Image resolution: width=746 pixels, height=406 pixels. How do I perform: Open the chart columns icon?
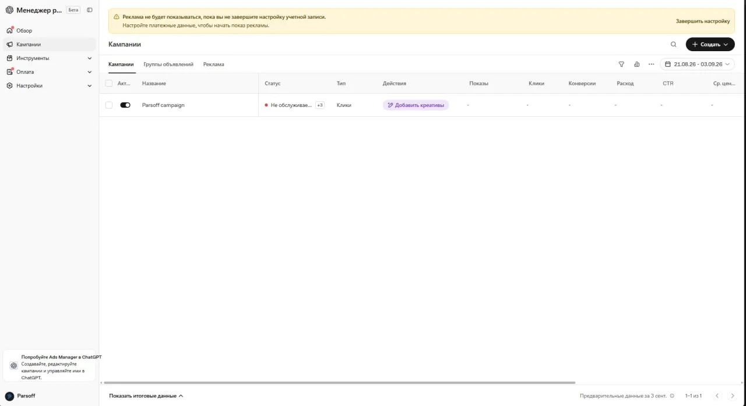click(636, 64)
